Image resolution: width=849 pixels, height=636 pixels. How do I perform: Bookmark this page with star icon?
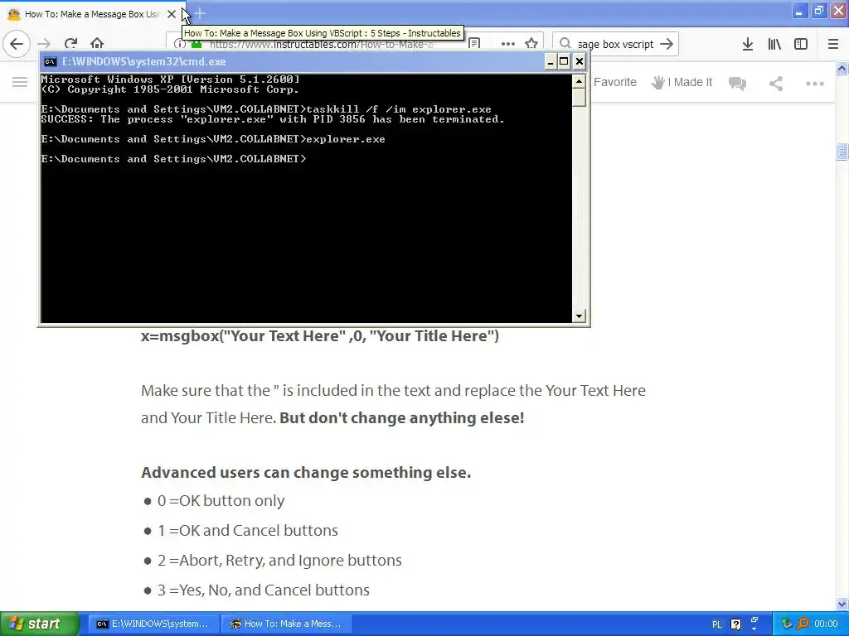(531, 45)
